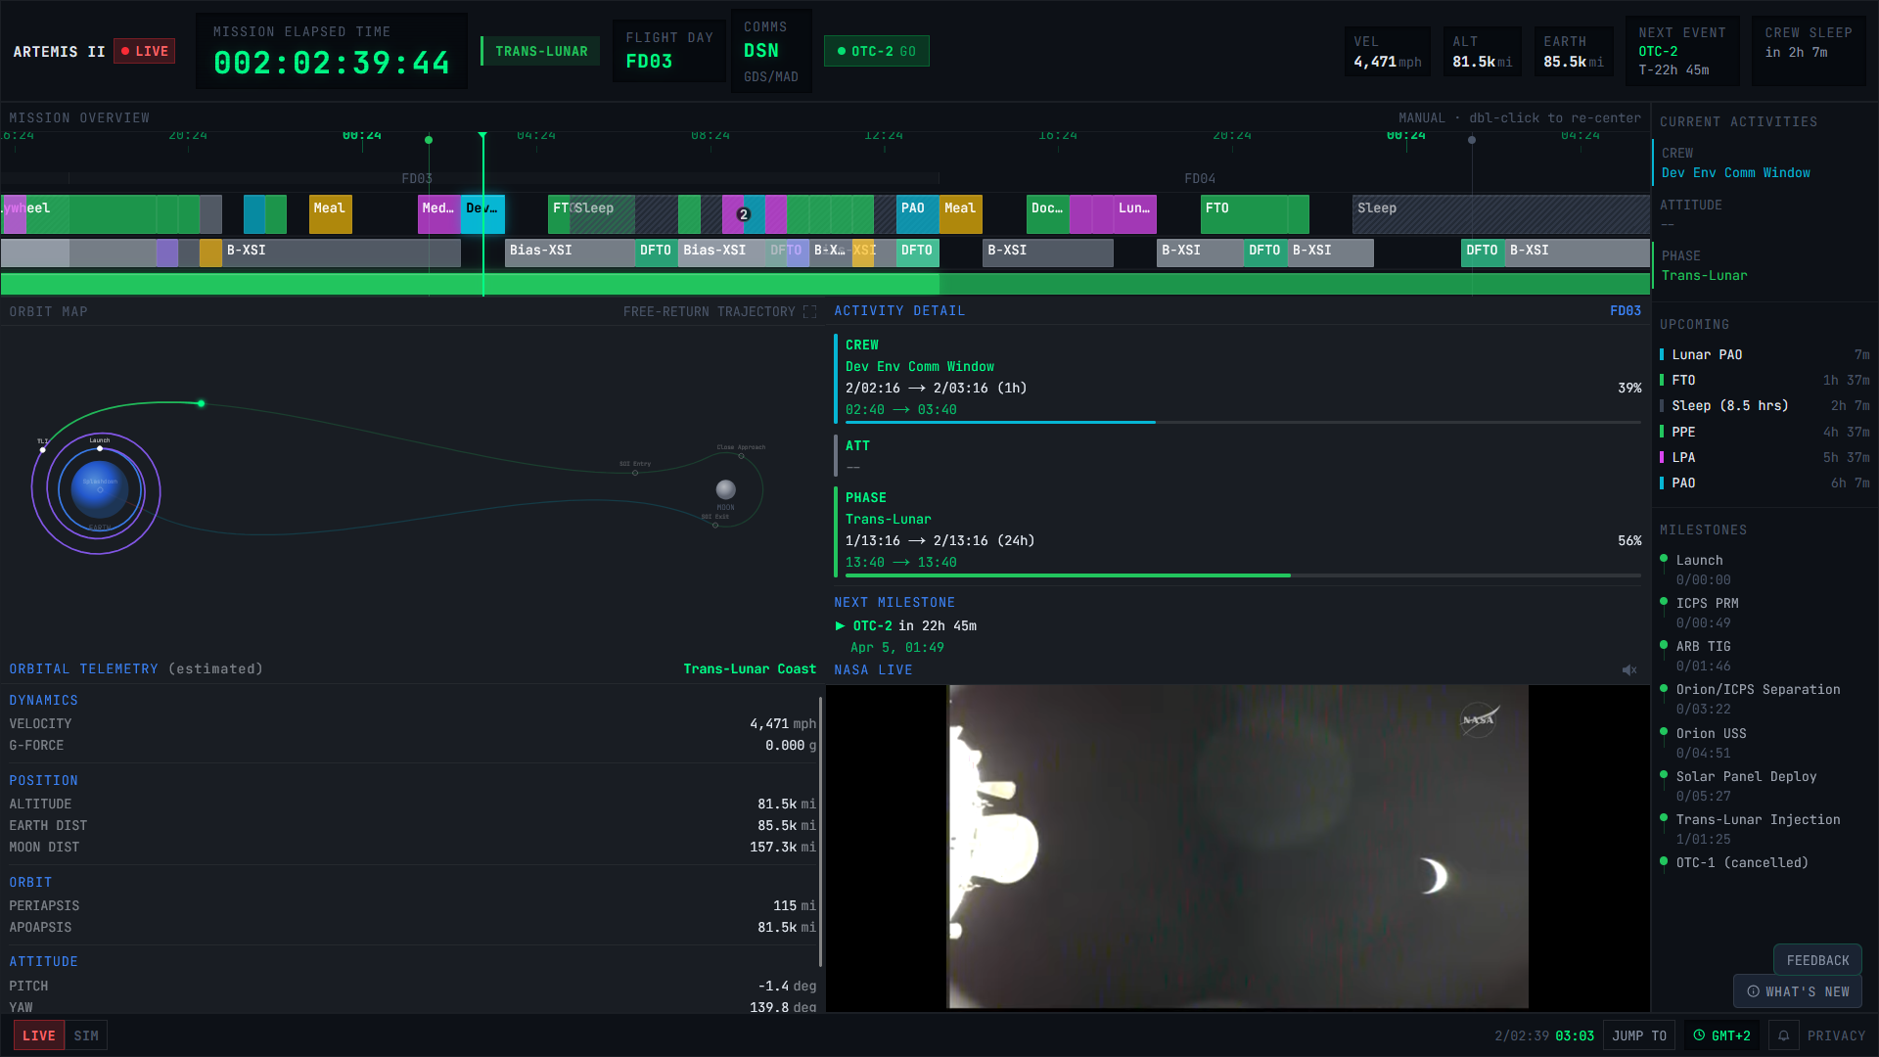1879x1057 pixels.
Task: Expand the Dev Env Comm Window activity details
Action: pyautogui.click(x=920, y=366)
